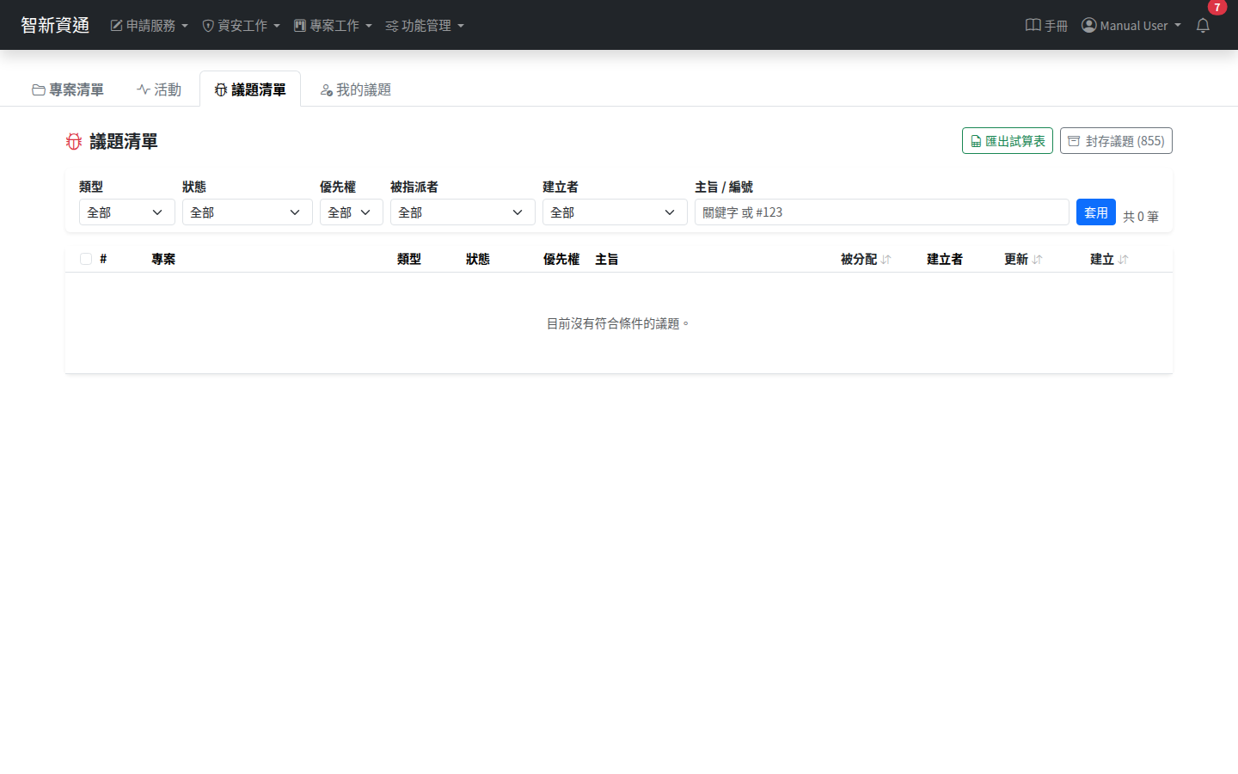
Task: Click the kanban icon on 專案工作
Action: 300,26
